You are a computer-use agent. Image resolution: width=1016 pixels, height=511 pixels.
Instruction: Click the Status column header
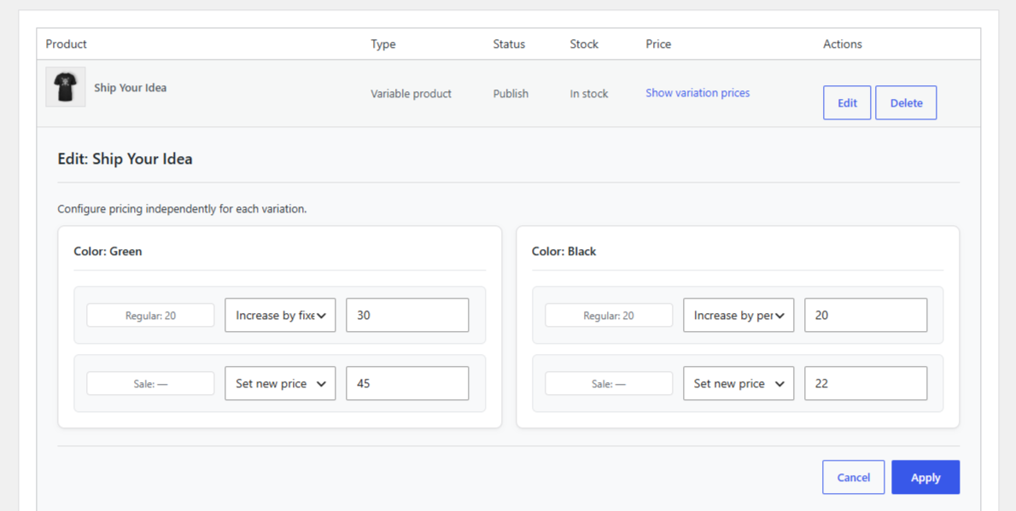click(x=510, y=44)
